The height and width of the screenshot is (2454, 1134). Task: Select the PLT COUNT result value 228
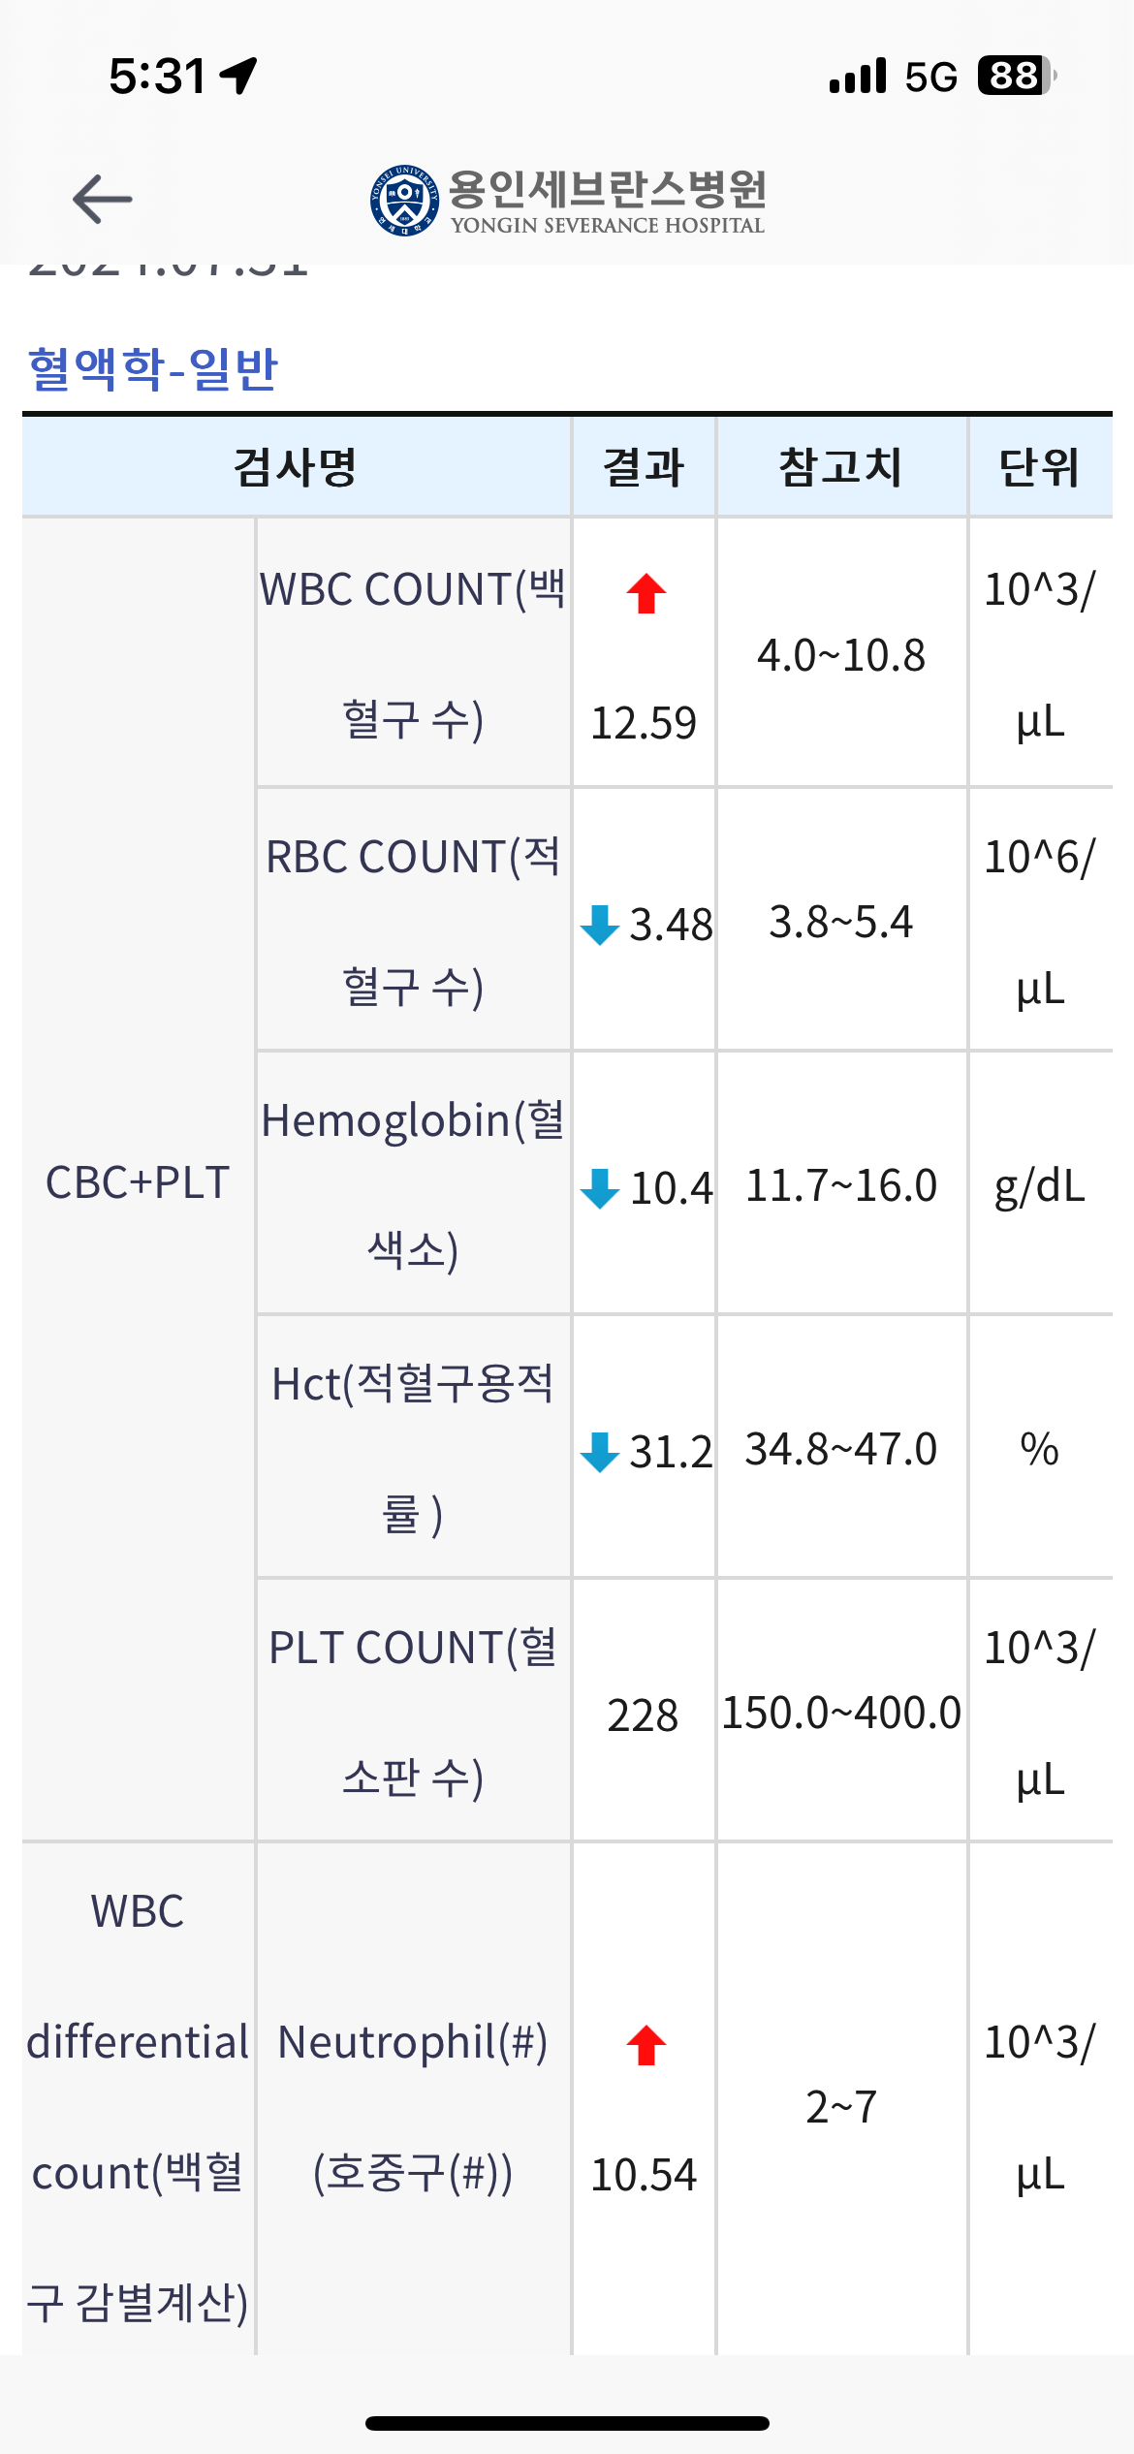click(644, 1715)
